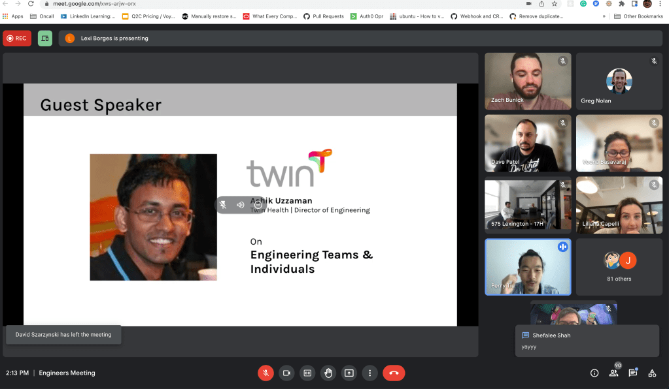Click the Present now screen share icon
Image resolution: width=669 pixels, height=389 pixels.
click(x=349, y=373)
